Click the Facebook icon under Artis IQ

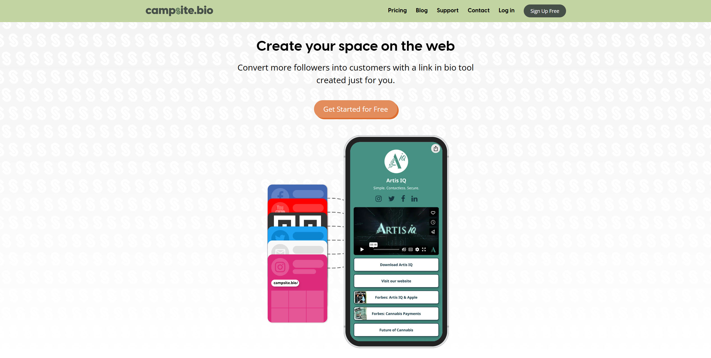pyautogui.click(x=403, y=198)
